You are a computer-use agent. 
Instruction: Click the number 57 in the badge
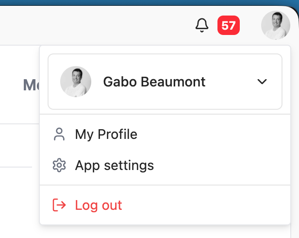click(x=229, y=26)
